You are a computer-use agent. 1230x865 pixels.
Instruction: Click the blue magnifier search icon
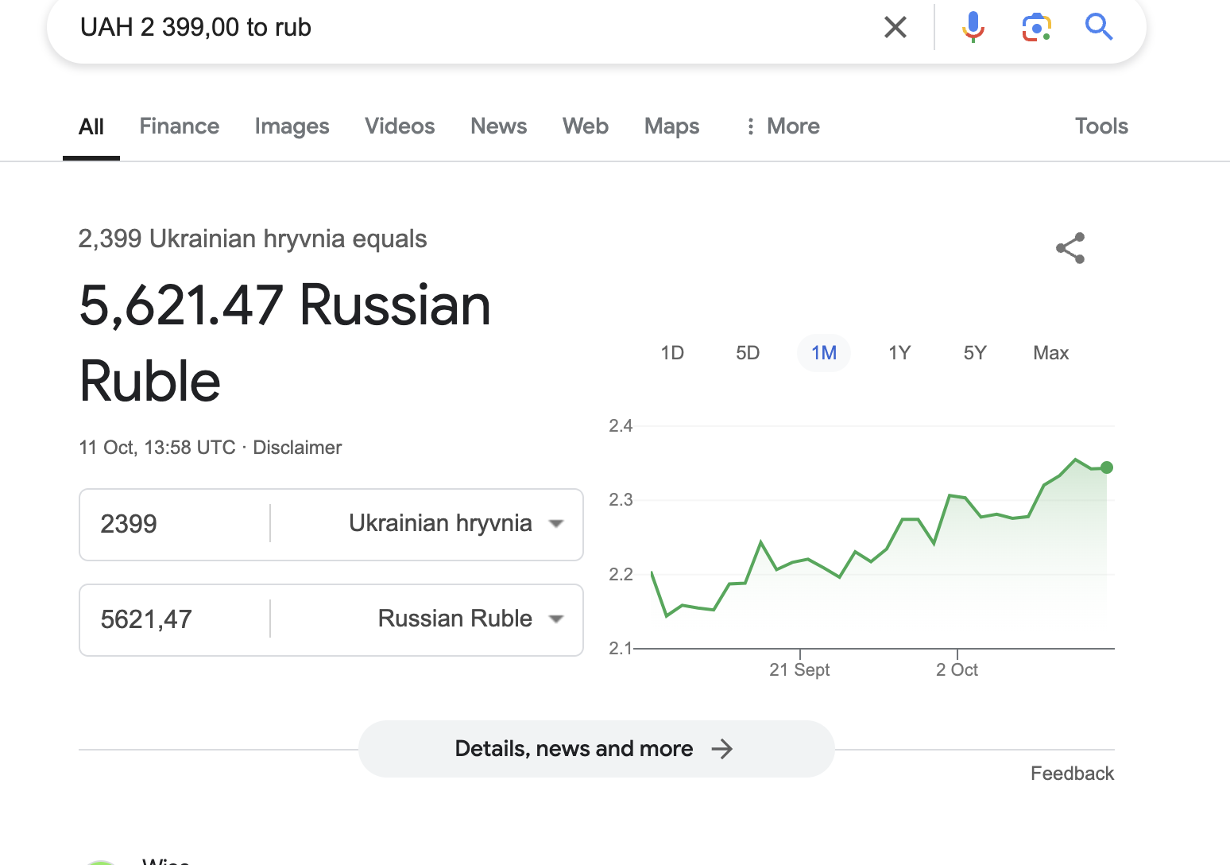1099,27
